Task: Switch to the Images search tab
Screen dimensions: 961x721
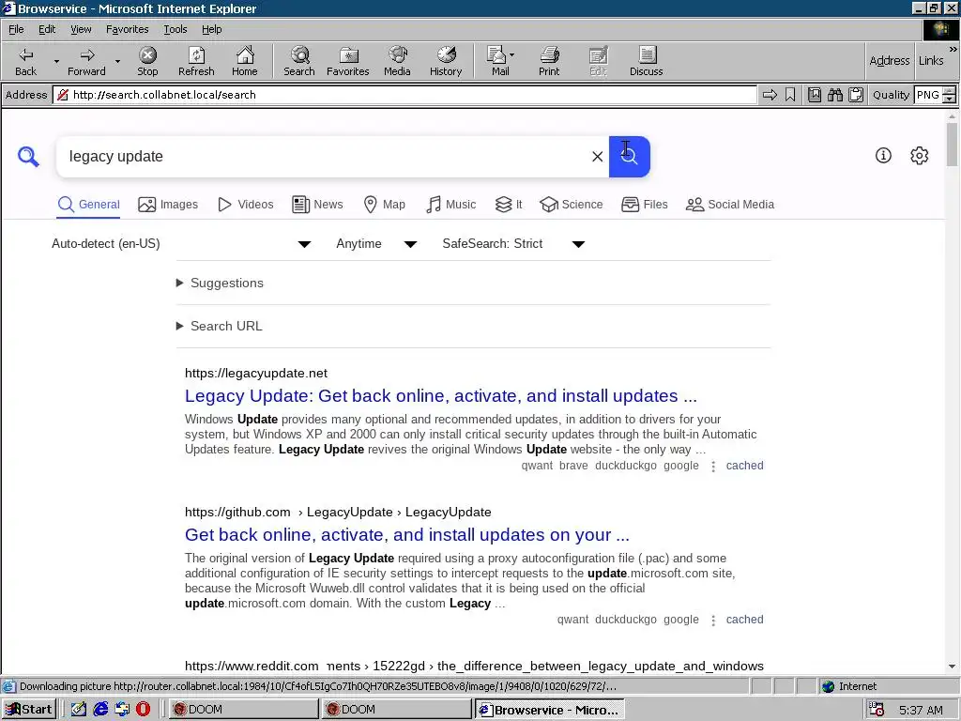Action: (x=168, y=204)
